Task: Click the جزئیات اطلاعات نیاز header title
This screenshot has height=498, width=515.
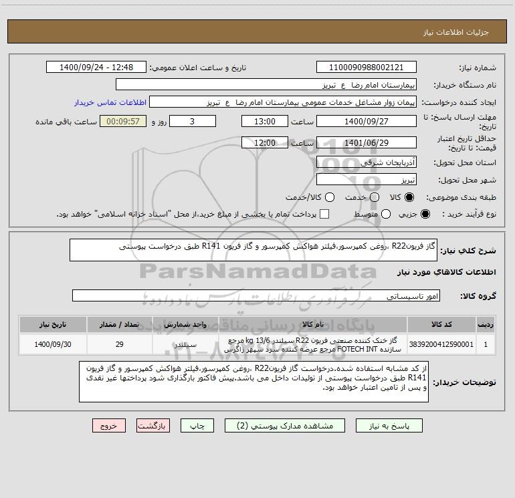Action: point(456,32)
